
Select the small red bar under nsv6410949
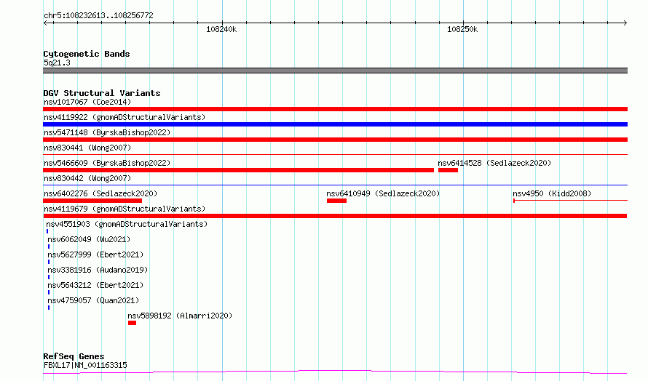coord(337,201)
